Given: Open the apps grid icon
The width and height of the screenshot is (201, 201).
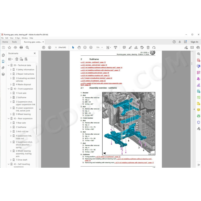Looking at the screenshot, I should 185,42.
